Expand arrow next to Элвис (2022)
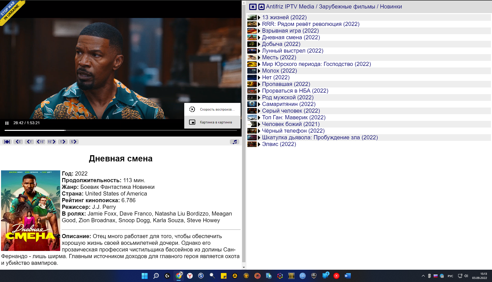Image resolution: width=492 pixels, height=282 pixels. click(x=259, y=144)
